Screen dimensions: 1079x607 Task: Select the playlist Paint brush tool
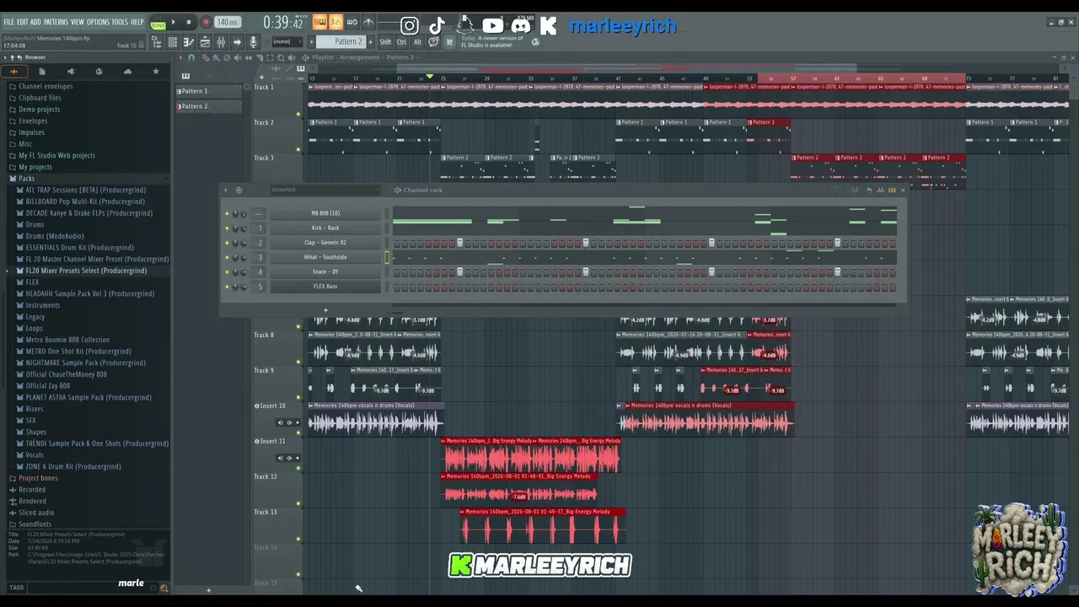(216, 57)
